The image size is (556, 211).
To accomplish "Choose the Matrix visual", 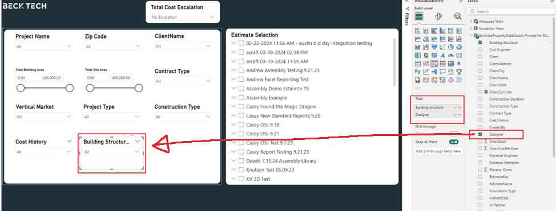I will point(451,64).
